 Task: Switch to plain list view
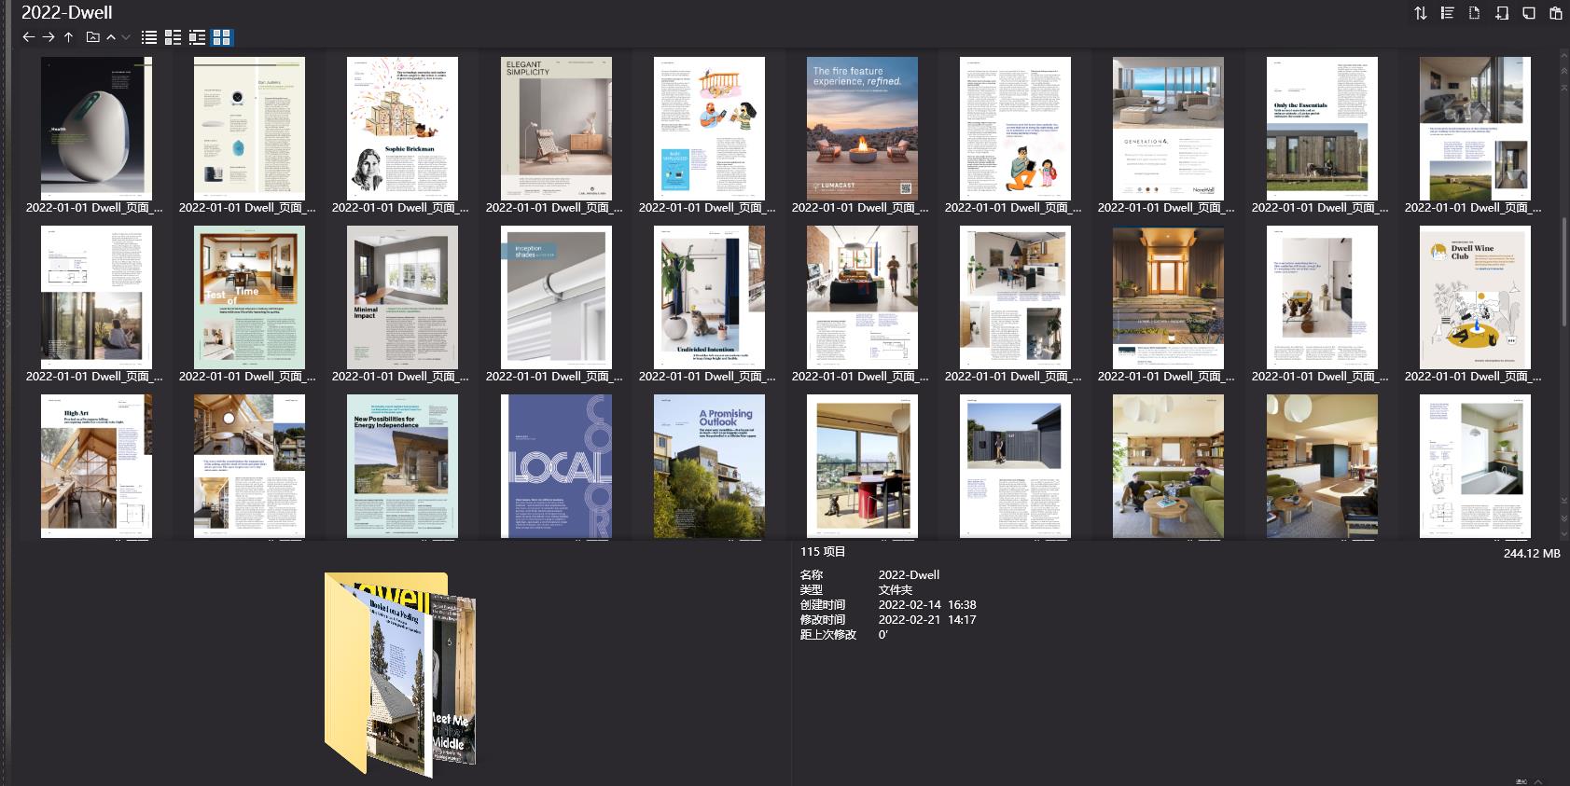(149, 37)
